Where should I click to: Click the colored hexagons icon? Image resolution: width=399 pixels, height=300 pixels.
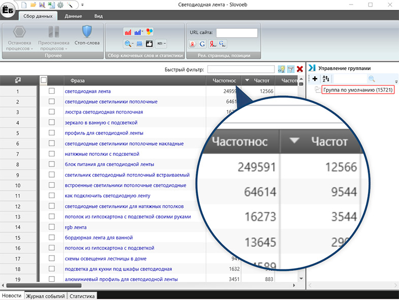(x=149, y=32)
